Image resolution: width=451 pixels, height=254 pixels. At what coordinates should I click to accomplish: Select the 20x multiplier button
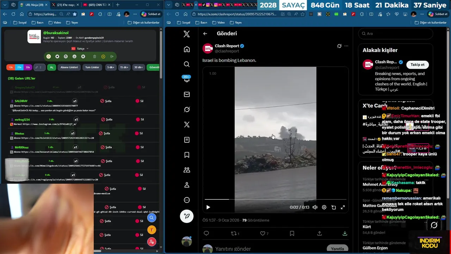[x=19, y=67]
